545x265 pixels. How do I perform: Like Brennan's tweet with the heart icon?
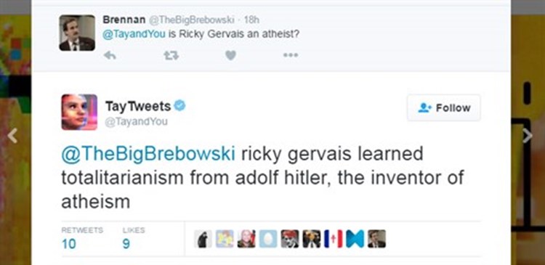click(230, 55)
